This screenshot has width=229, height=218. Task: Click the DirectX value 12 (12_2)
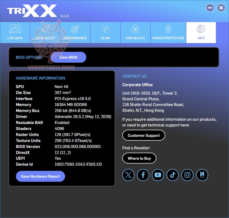point(63,153)
